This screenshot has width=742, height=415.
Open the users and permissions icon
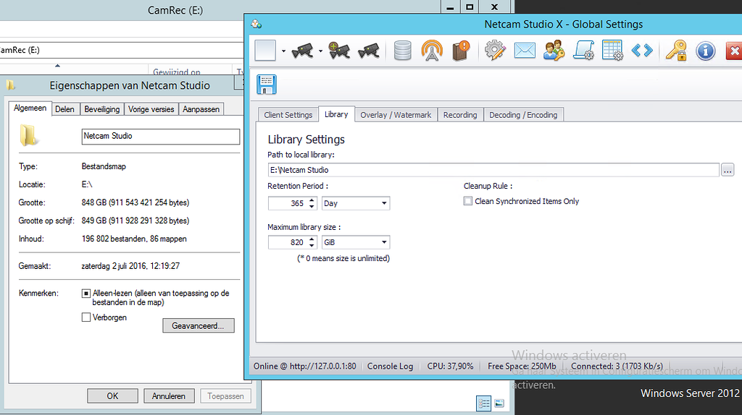(554, 51)
